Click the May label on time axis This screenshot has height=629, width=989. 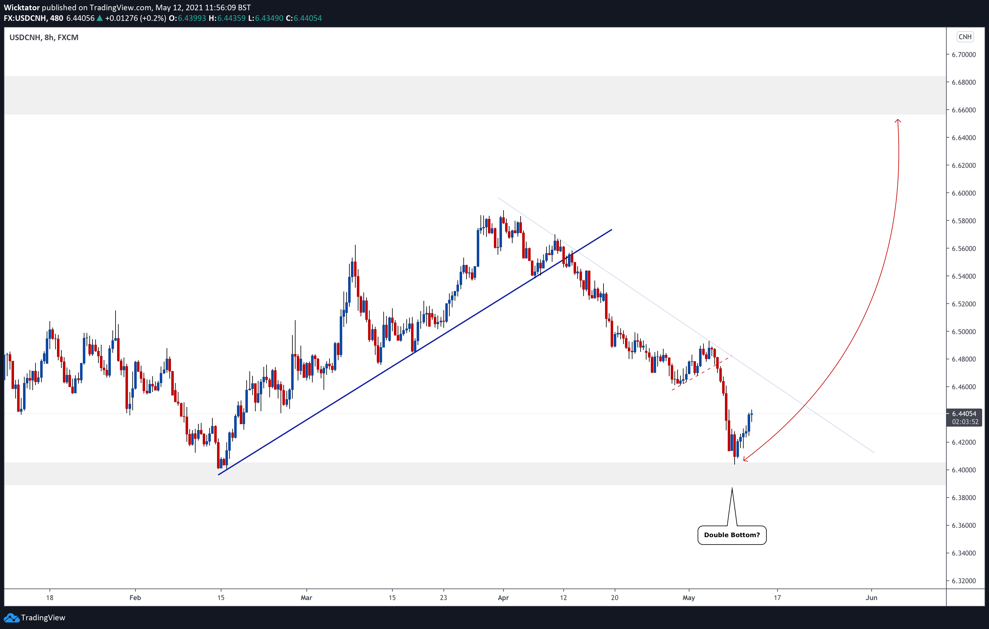pos(689,598)
